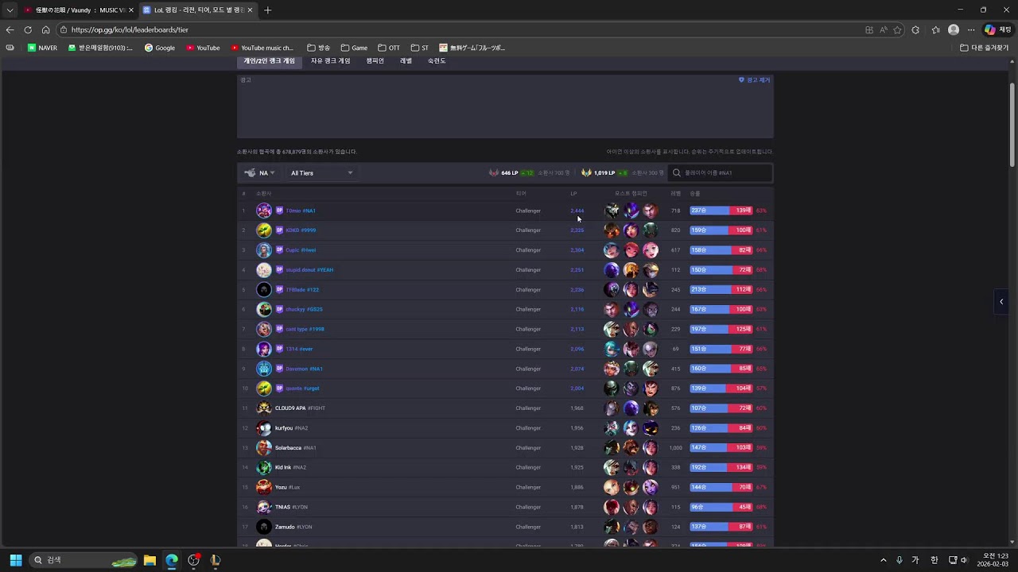This screenshot has width=1018, height=572.
Task: Click CLOUD9 APA's summoner avatar
Action: click(264, 408)
